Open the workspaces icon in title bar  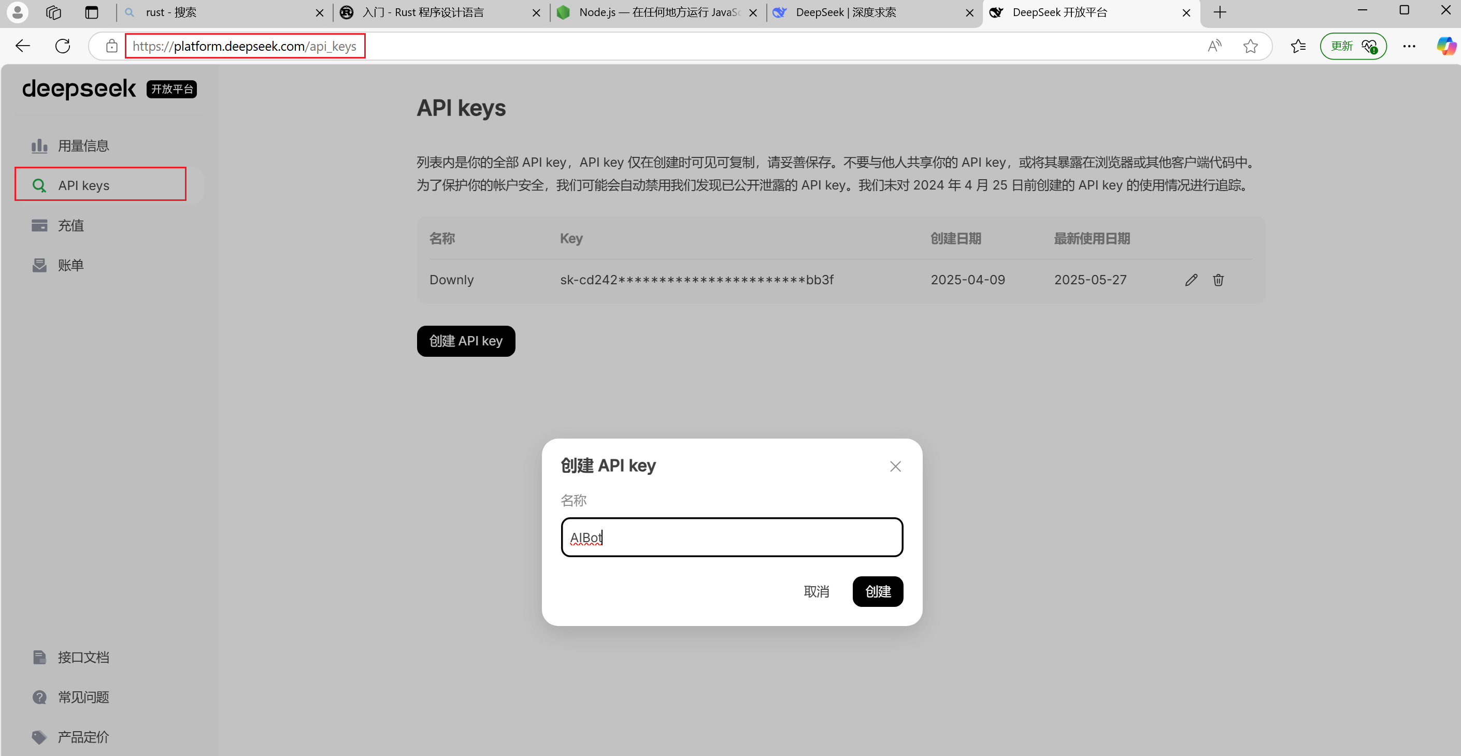coord(54,12)
